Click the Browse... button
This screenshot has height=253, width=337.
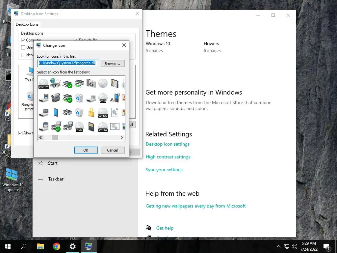tap(113, 64)
